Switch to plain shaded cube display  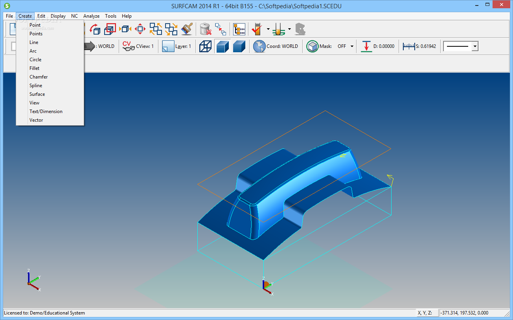[239, 46]
